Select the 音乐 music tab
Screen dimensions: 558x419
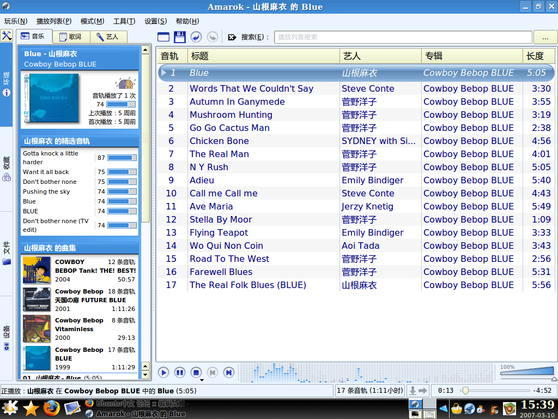(x=34, y=37)
